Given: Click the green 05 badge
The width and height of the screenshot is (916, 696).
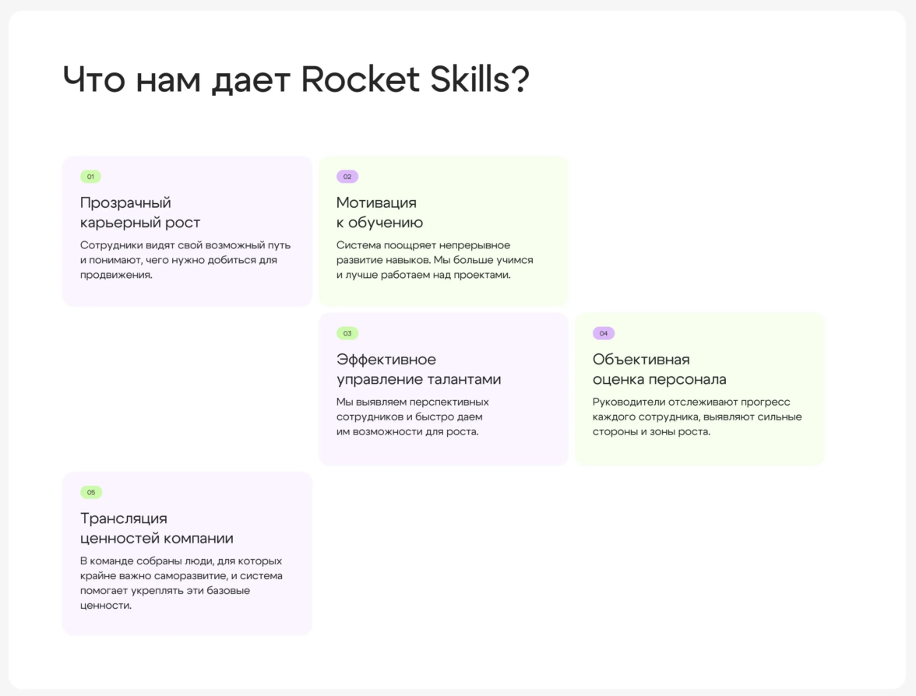Looking at the screenshot, I should point(91,492).
